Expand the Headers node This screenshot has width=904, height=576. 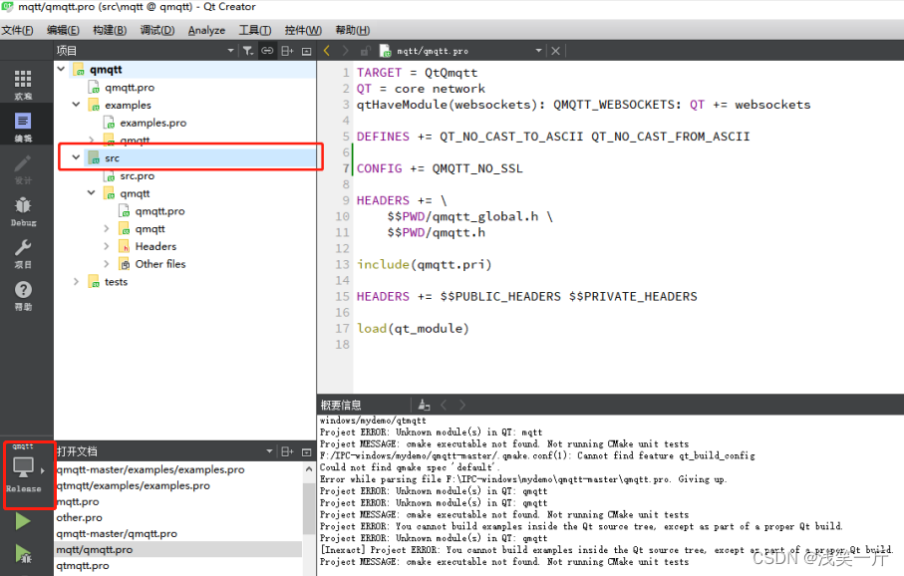pyautogui.click(x=106, y=246)
